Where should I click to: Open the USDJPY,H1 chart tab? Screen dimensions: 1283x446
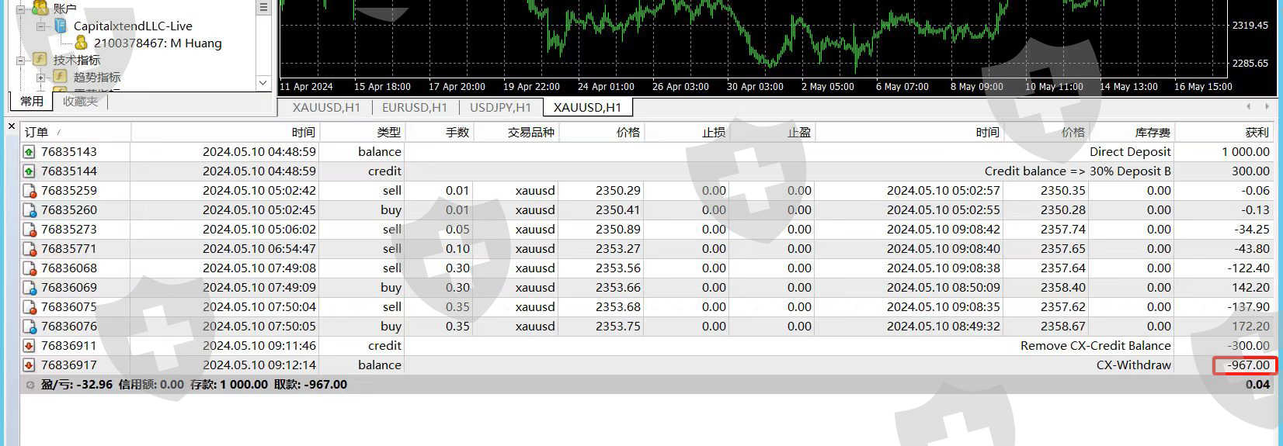pos(500,107)
